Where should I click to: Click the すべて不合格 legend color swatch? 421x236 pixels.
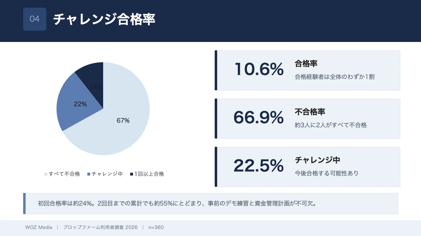point(46,174)
